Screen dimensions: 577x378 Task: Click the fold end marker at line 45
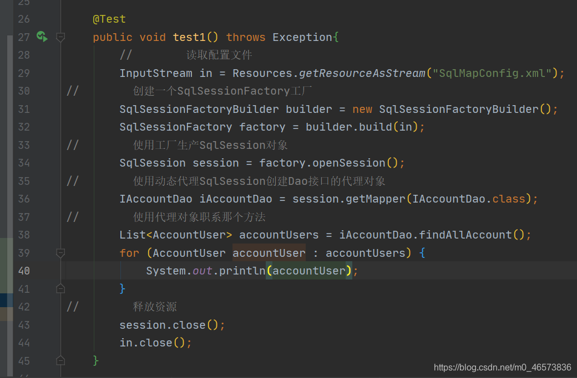[60, 360]
